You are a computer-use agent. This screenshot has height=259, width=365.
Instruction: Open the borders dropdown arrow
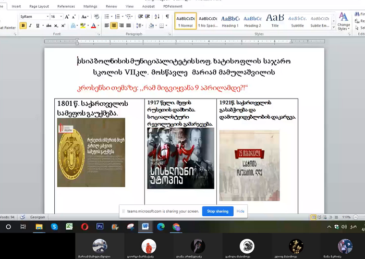click(166, 26)
